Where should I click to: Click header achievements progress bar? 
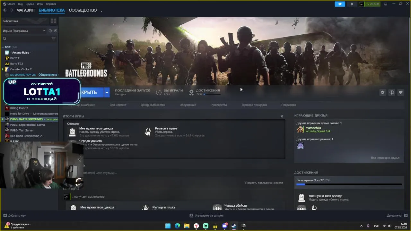coord(212,94)
